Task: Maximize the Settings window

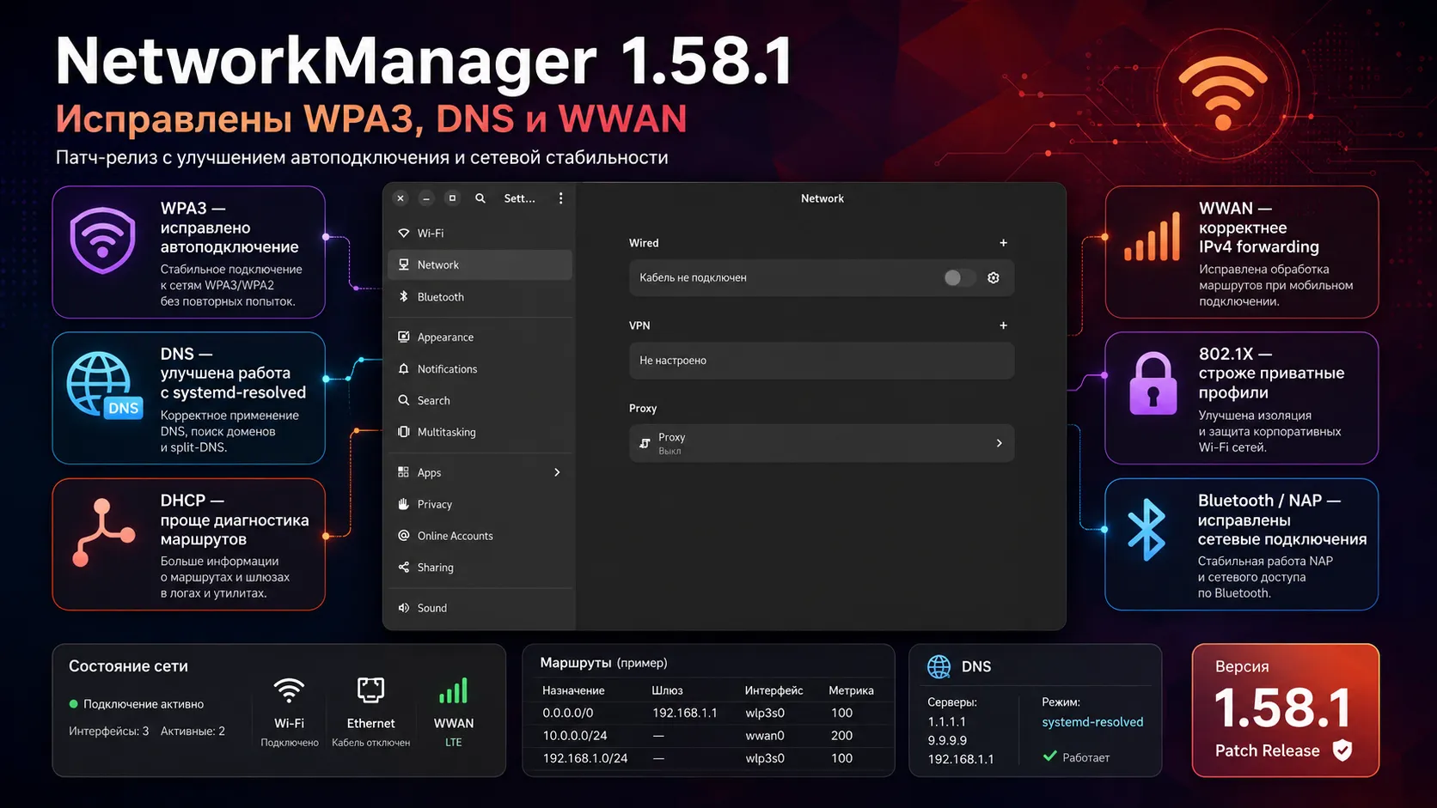Action: (x=452, y=198)
